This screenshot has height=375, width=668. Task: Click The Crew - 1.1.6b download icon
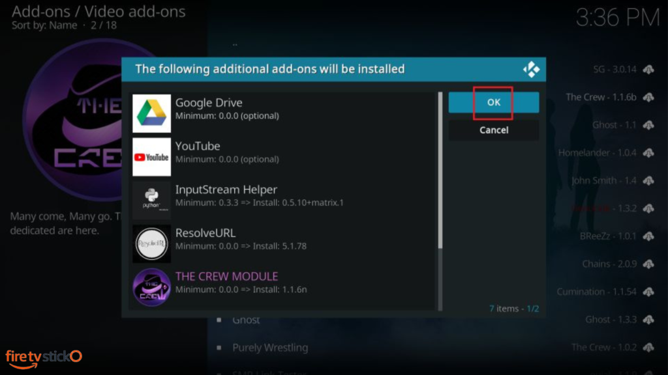coord(648,98)
